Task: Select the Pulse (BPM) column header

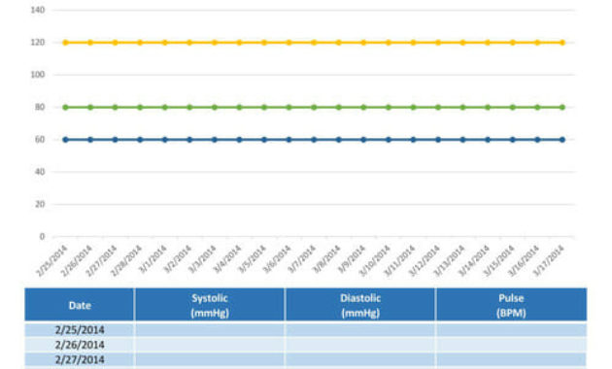Action: (511, 305)
